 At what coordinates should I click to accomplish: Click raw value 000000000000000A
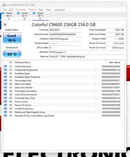[111, 77]
